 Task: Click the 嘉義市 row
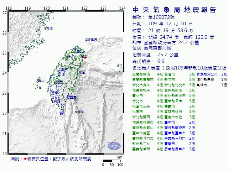point(180,107)
